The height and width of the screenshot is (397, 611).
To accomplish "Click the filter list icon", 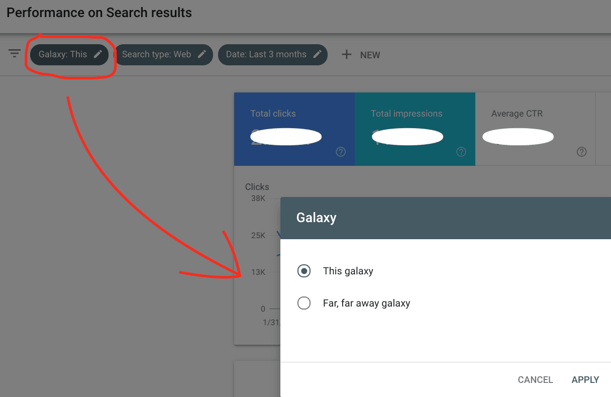I will point(15,53).
